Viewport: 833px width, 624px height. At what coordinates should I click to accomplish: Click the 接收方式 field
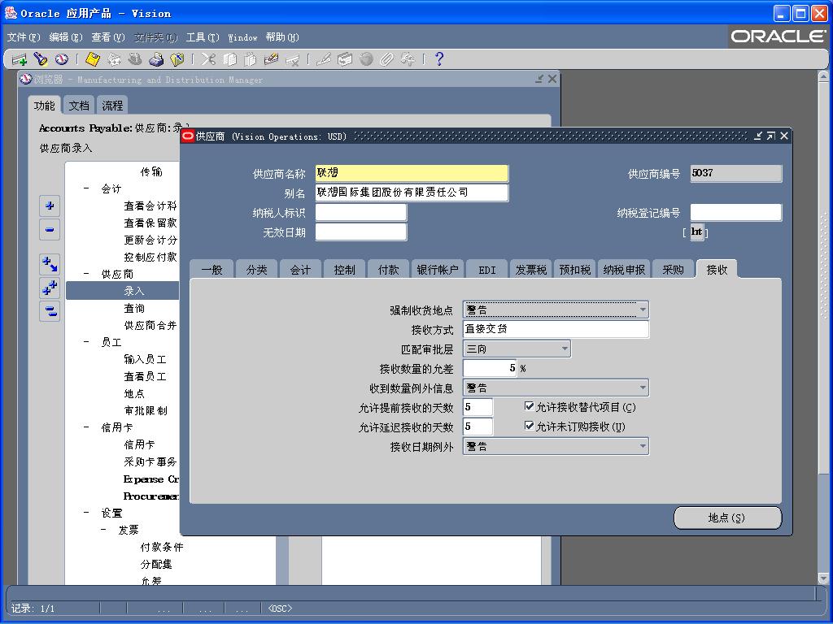point(556,329)
